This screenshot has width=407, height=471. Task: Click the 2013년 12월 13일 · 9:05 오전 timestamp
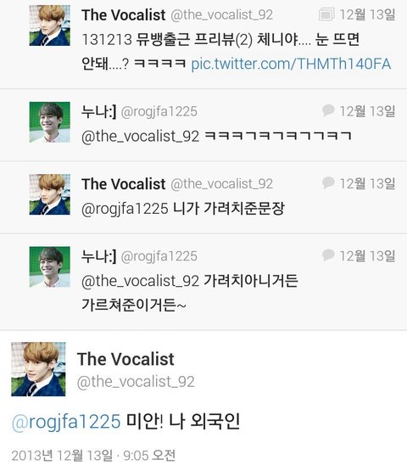click(x=93, y=456)
